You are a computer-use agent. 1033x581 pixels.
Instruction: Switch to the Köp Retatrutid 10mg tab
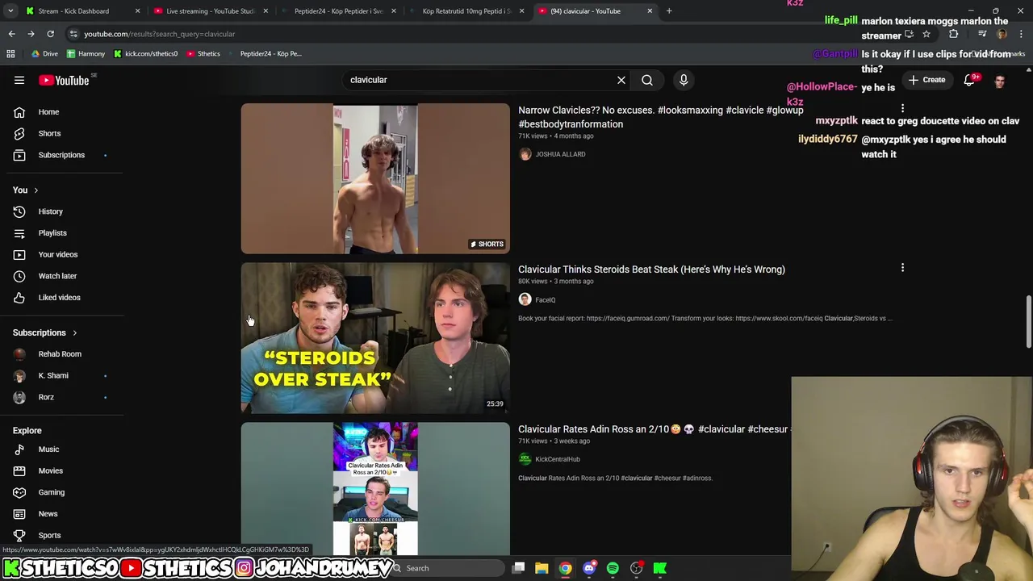pyautogui.click(x=466, y=11)
